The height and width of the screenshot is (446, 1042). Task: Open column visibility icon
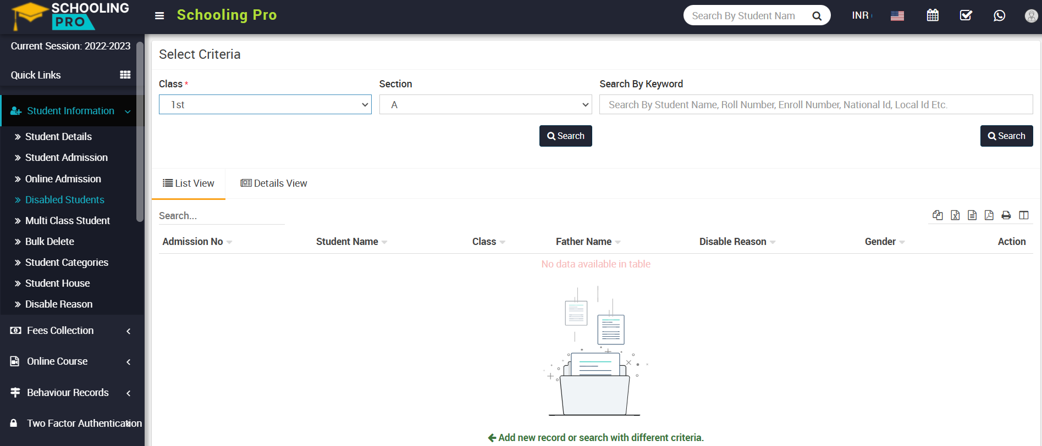click(x=1024, y=215)
